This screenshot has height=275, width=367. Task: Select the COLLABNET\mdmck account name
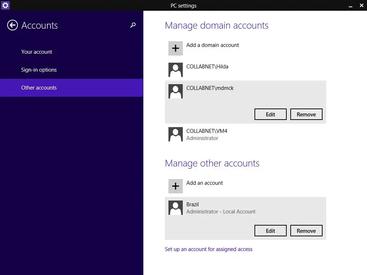point(210,88)
